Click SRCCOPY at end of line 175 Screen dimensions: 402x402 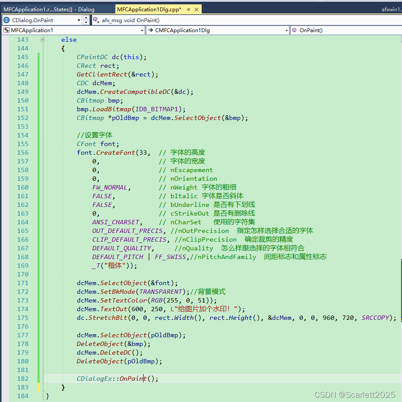(x=376, y=318)
